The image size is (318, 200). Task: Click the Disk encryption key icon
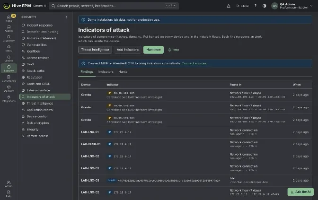pos(23,123)
